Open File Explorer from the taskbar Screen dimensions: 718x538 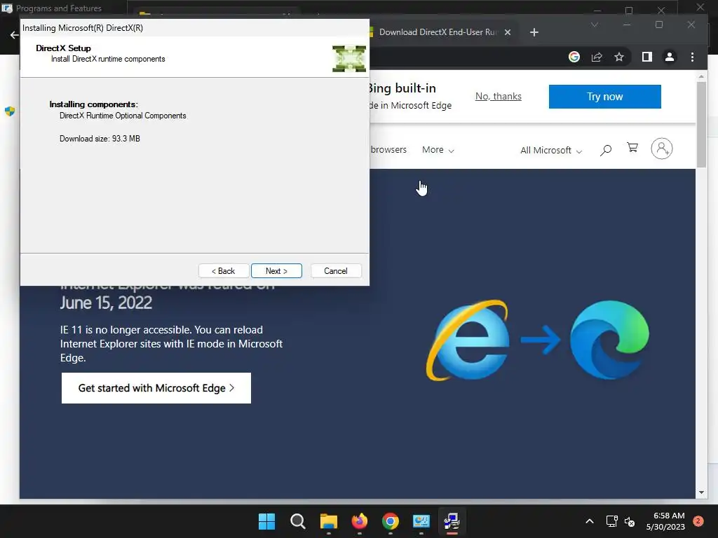pos(329,521)
